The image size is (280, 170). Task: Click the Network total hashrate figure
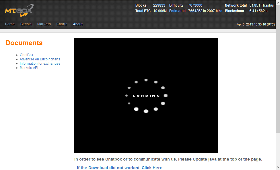(x=261, y=5)
